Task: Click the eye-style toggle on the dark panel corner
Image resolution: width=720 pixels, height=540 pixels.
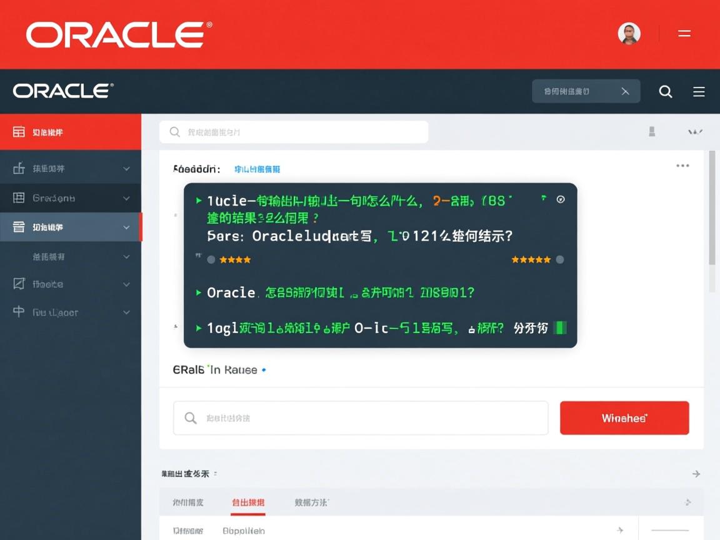Action: [561, 199]
